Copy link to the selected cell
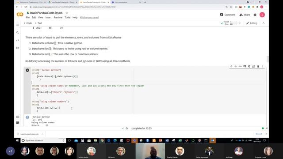 (x=240, y=66)
